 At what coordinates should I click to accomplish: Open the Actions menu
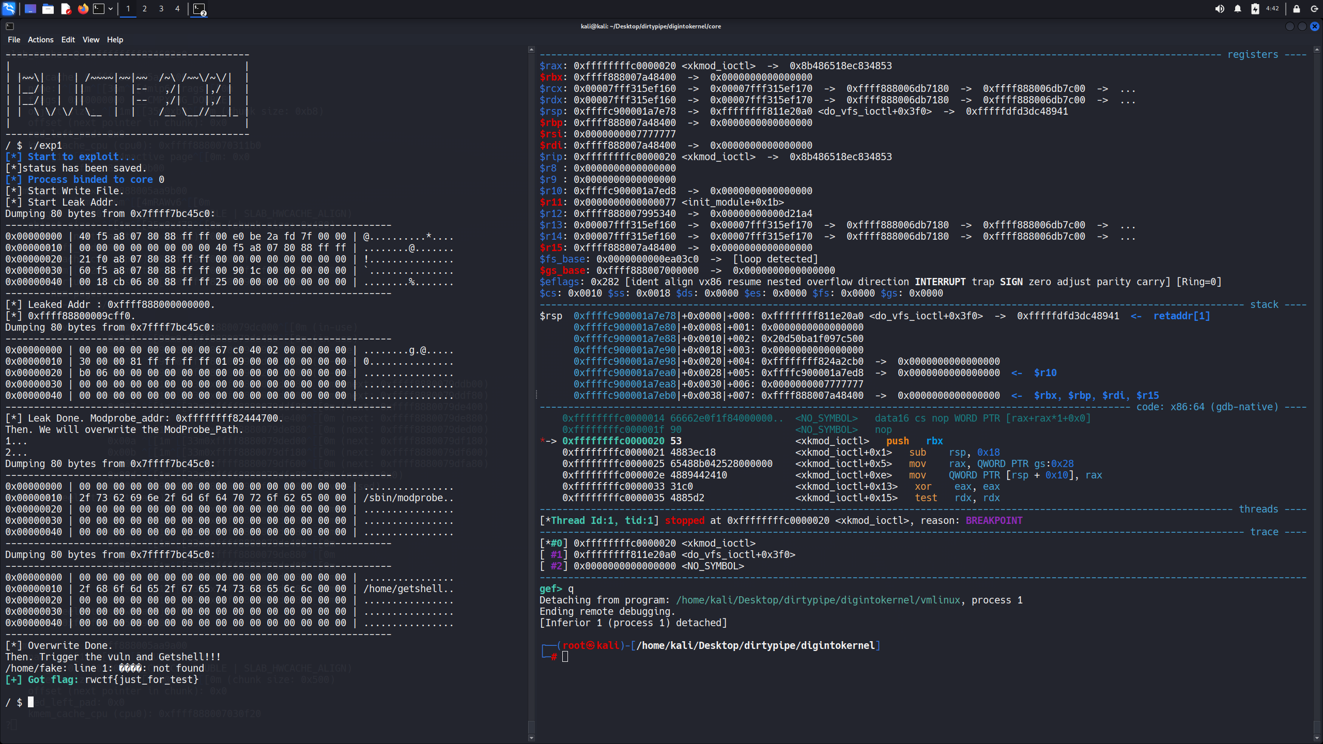(x=40, y=40)
